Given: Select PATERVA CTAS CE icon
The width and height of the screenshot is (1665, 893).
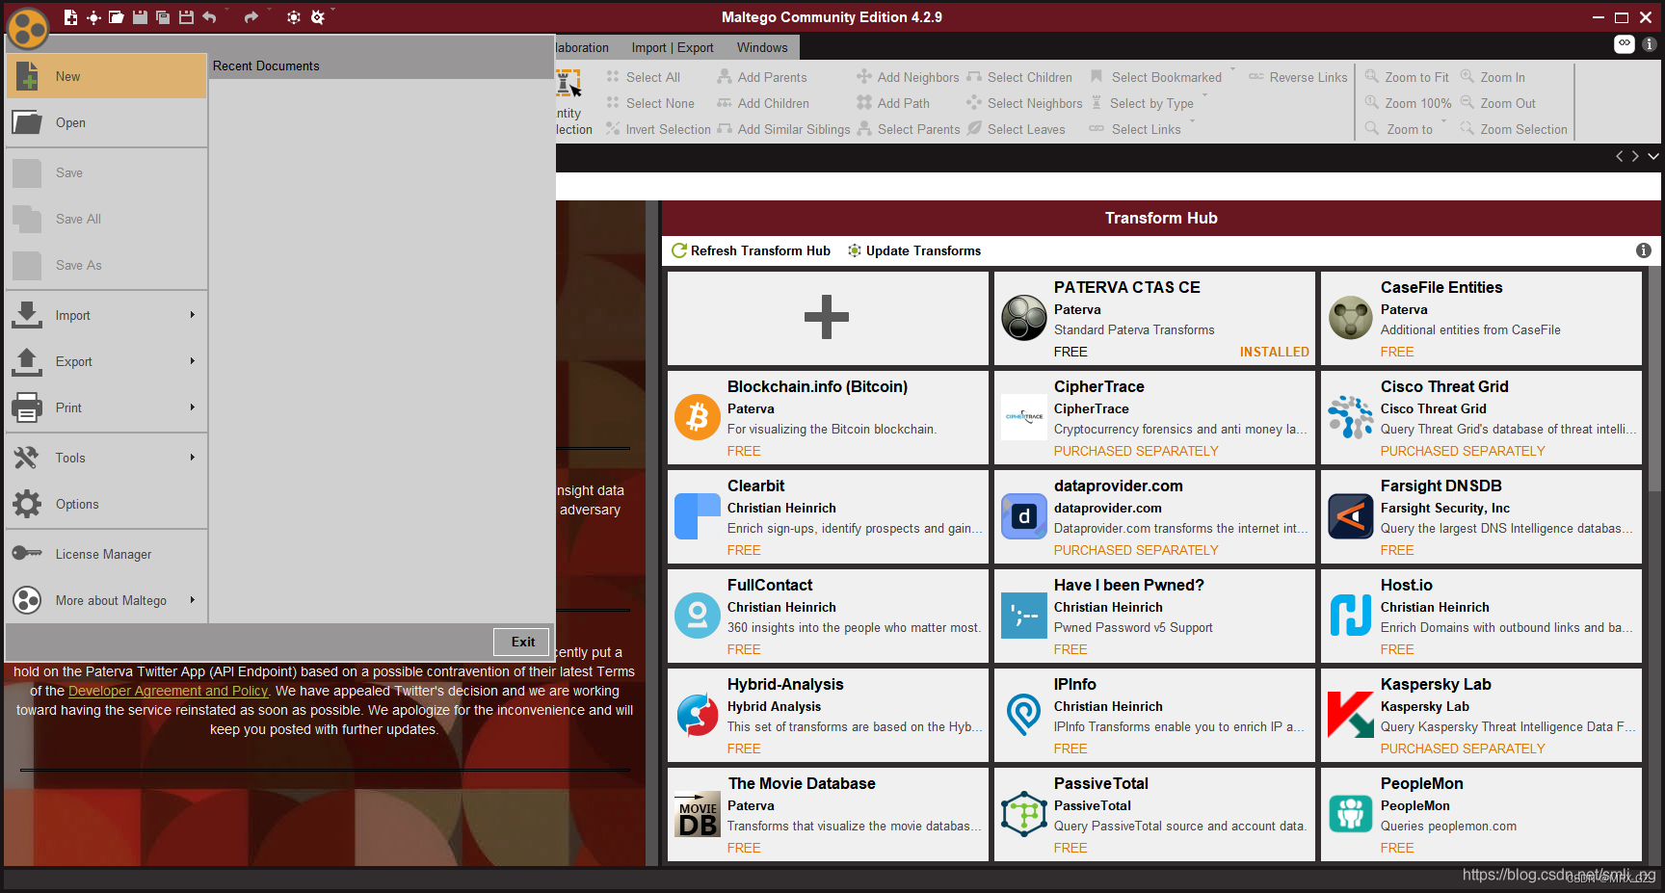Looking at the screenshot, I should coord(1024,318).
